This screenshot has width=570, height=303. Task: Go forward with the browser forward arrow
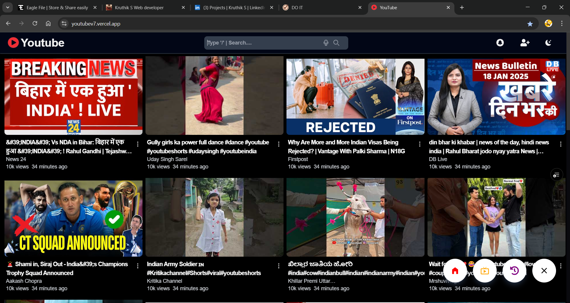click(21, 23)
